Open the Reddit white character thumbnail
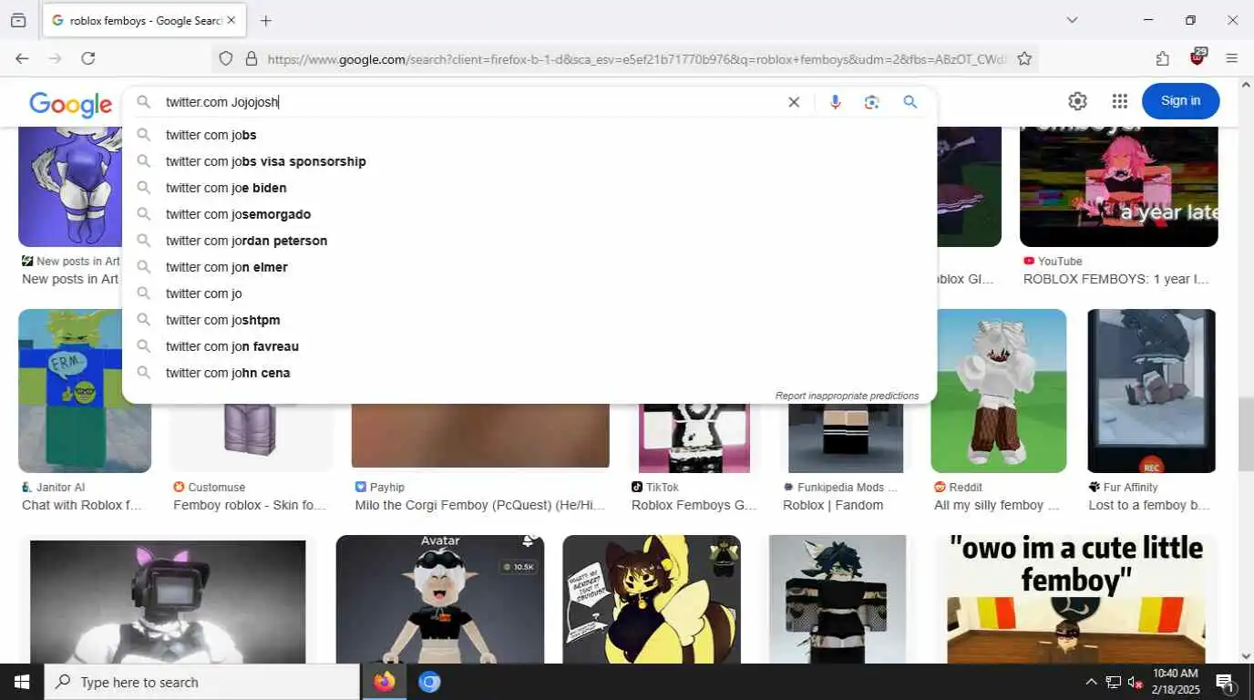Viewport: 1254px width, 700px height. point(999,390)
